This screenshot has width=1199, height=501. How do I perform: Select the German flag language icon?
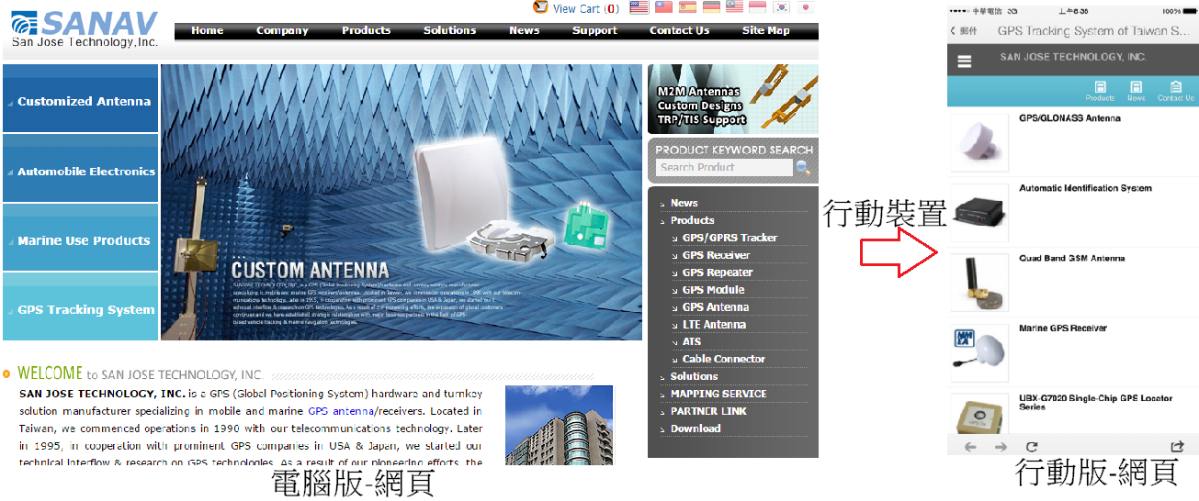click(711, 8)
